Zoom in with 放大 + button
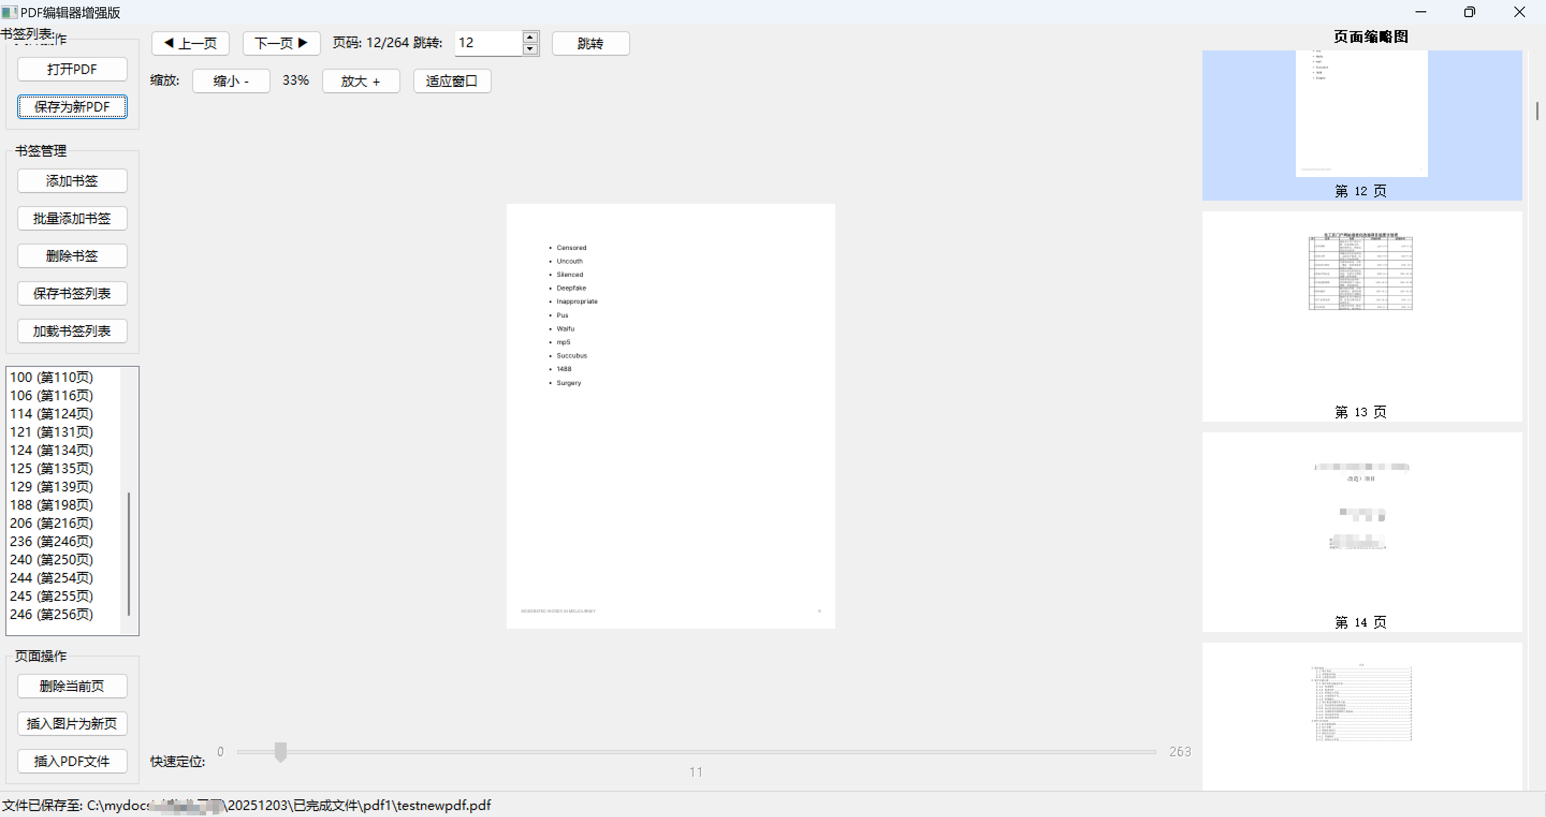 (361, 81)
